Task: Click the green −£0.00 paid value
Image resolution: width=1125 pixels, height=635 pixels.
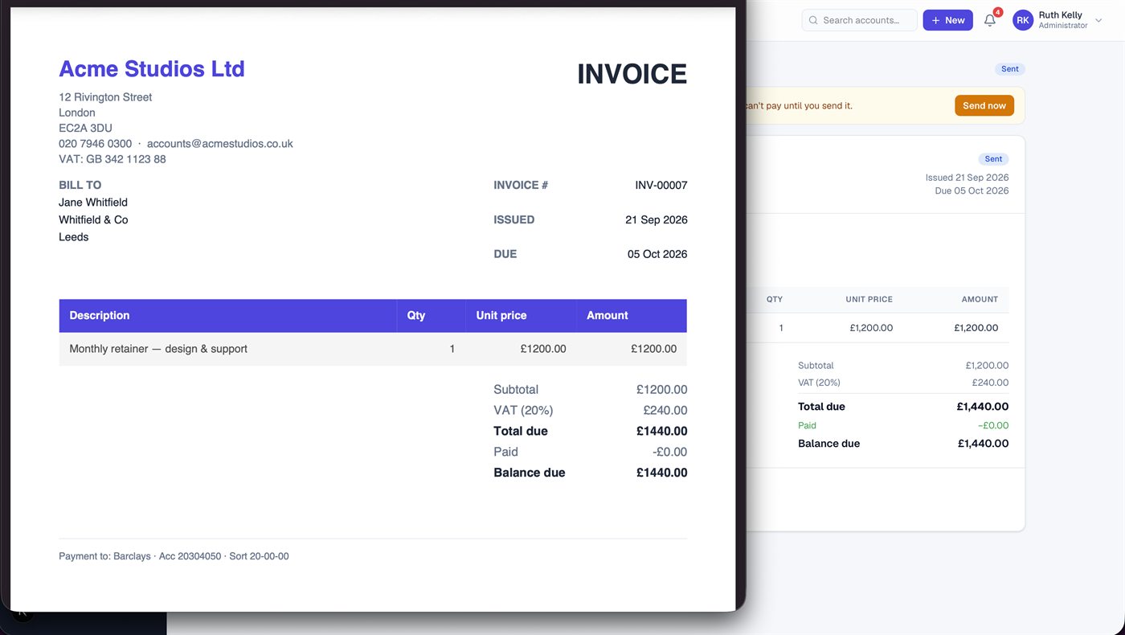Action: coord(993,425)
